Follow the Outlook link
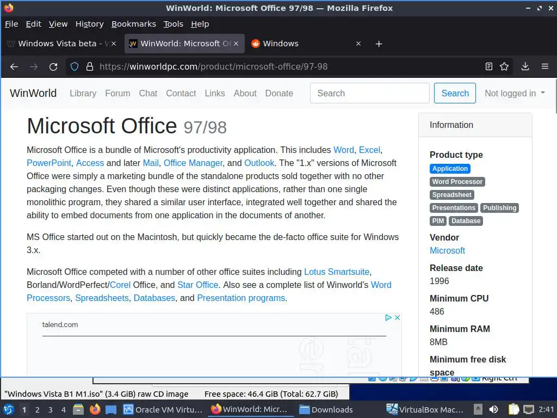 259,163
